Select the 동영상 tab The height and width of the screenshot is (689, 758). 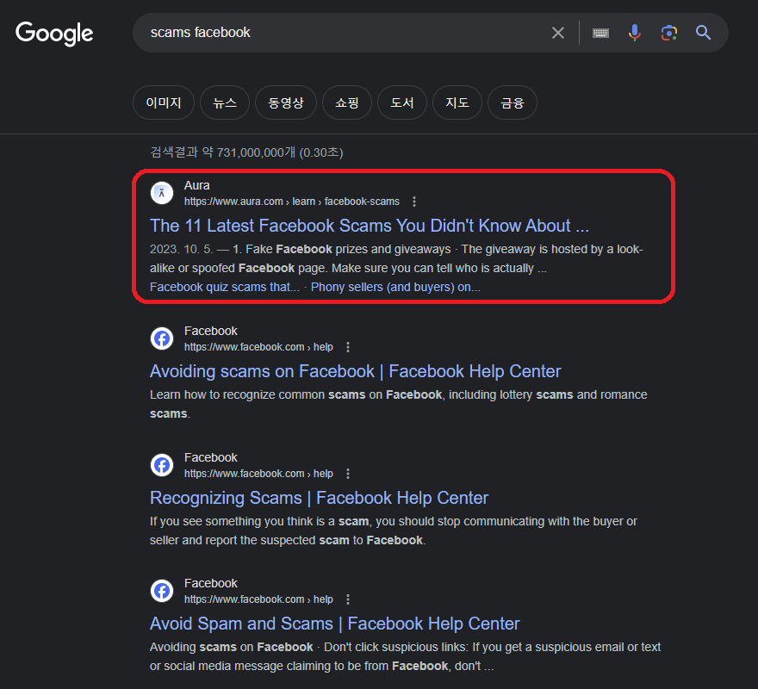(285, 102)
